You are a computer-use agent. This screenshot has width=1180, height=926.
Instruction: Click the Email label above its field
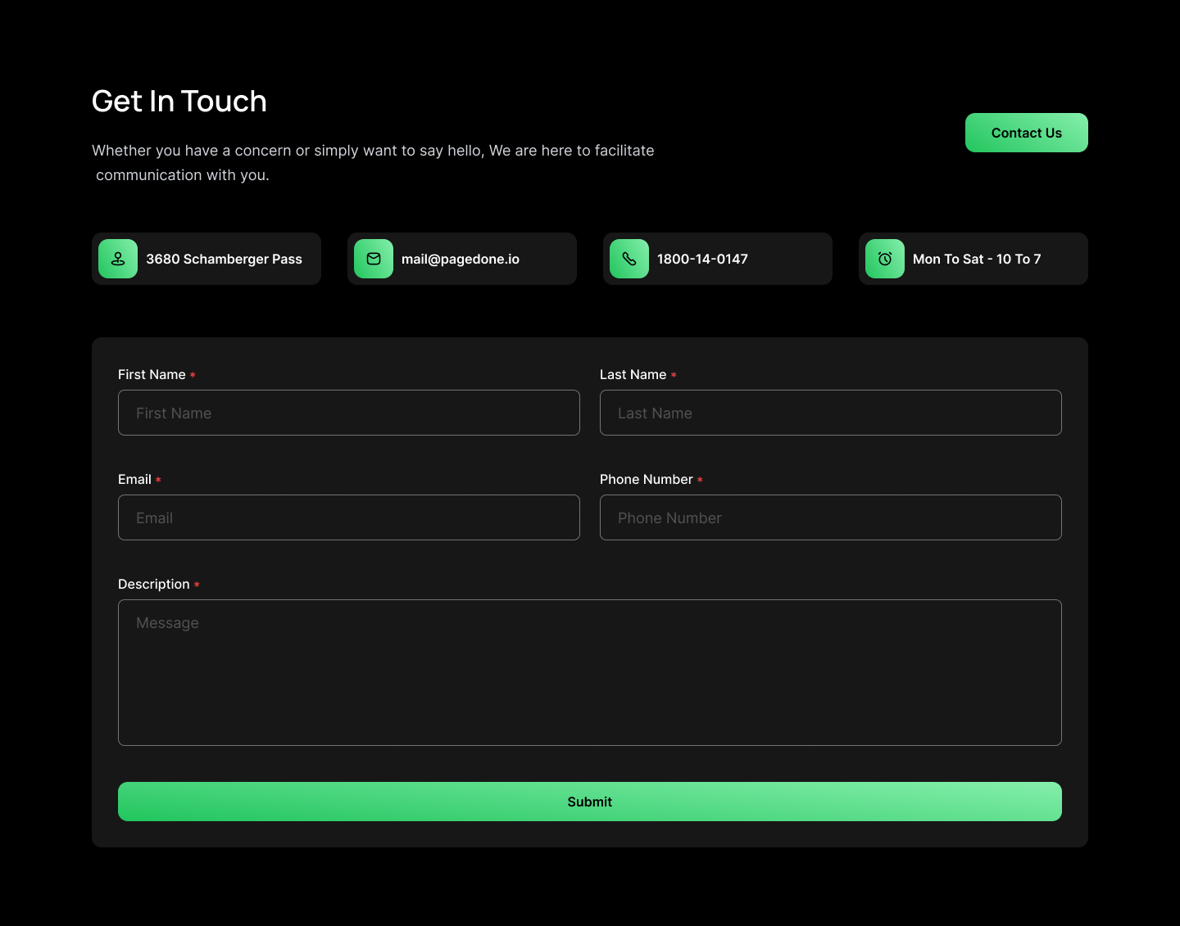134,479
